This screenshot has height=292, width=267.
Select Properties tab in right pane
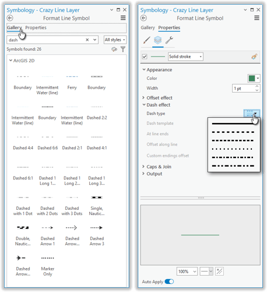coord(169,27)
